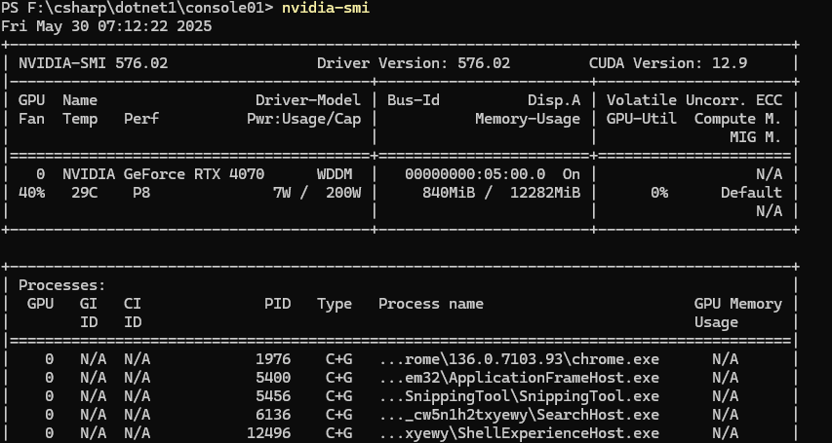Click the NVIDIA GeForce RTX 4070 name
Screen dimensions: 832x443
(164, 174)
